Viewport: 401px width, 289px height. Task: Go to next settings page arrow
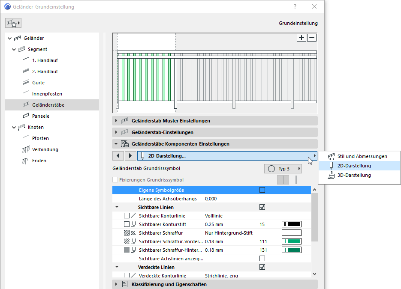click(130, 156)
